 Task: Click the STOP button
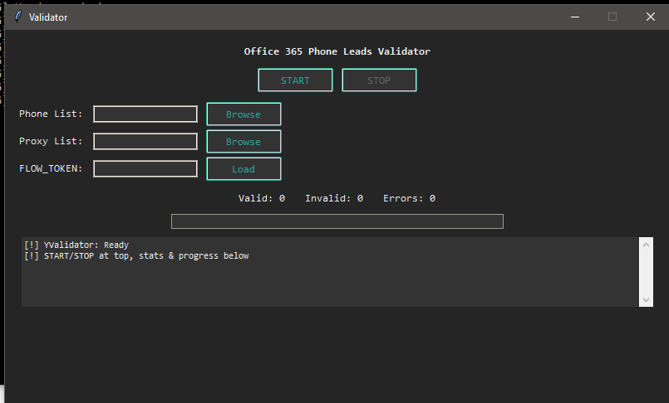point(379,80)
